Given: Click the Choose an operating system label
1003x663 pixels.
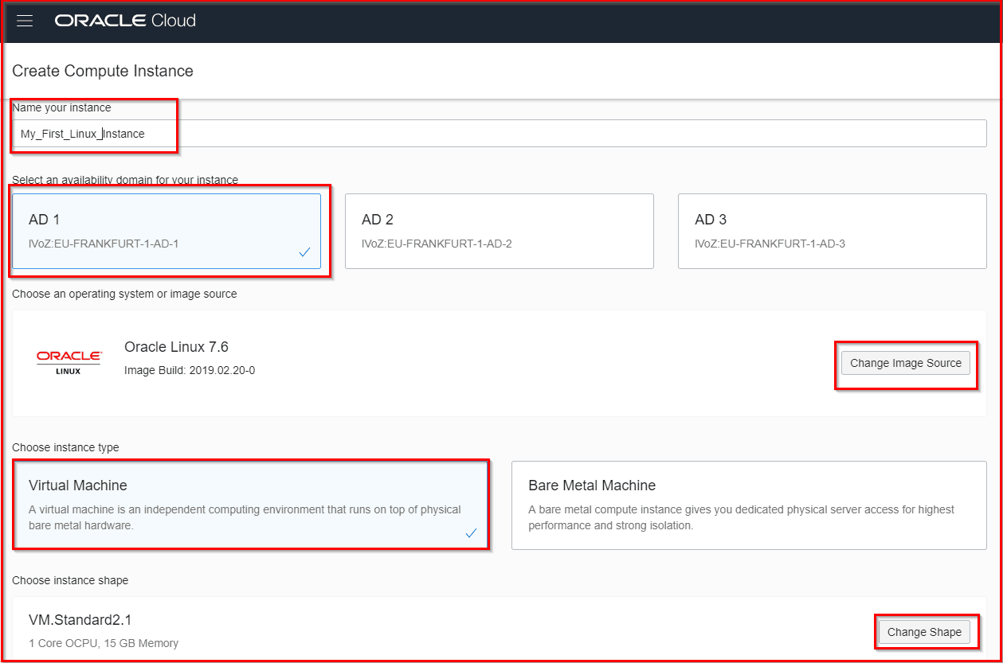Looking at the screenshot, I should (x=124, y=294).
